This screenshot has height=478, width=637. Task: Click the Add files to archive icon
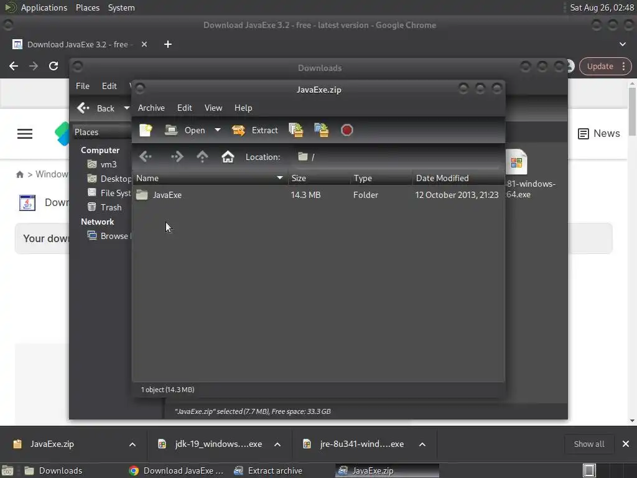295,130
